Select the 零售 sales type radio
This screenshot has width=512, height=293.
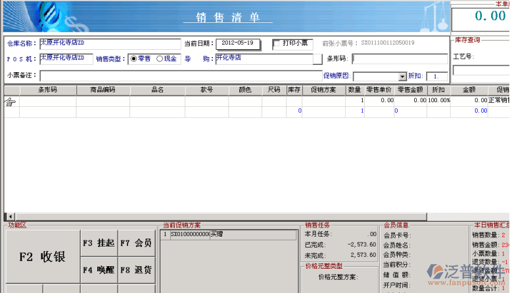click(x=134, y=58)
